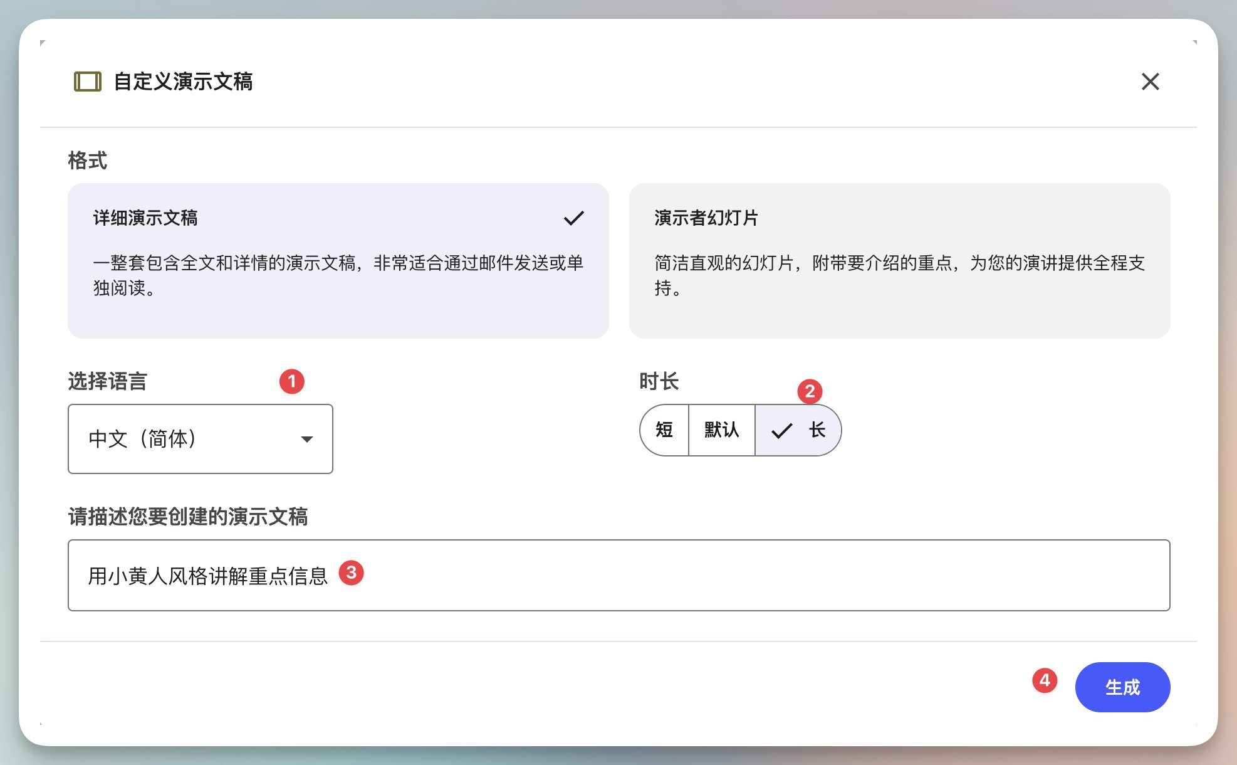
Task: Click the 选择语言 label
Action: point(107,381)
